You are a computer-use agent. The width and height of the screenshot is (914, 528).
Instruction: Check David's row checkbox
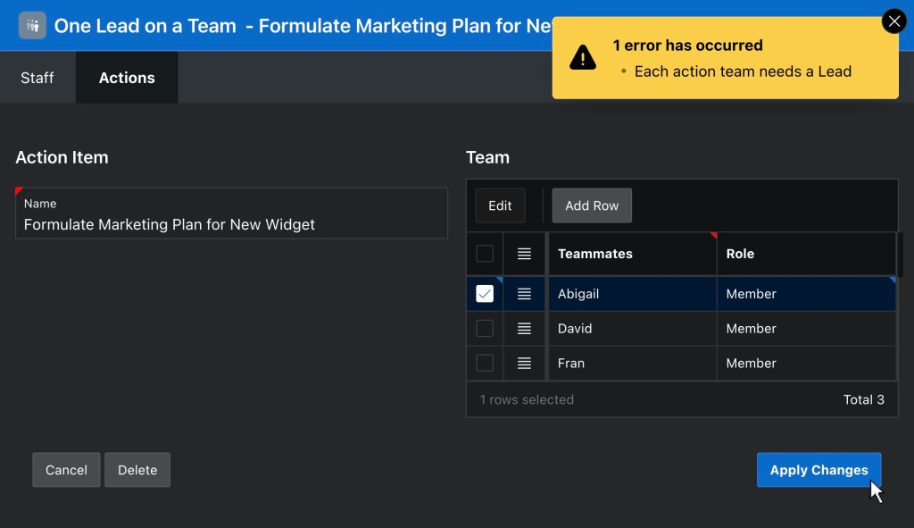coord(485,328)
